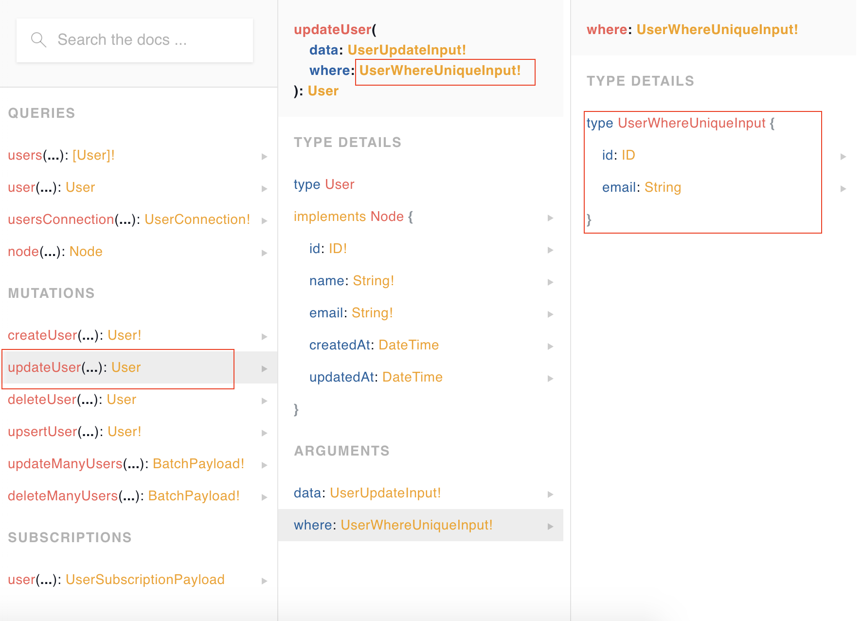This screenshot has height=621, width=862.
Task: Select the UserWhereUniqueInput type link
Action: 440,71
